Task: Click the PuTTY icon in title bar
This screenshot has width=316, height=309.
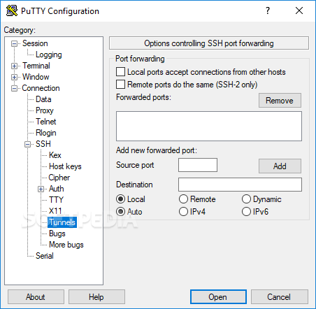Action: [x=12, y=10]
